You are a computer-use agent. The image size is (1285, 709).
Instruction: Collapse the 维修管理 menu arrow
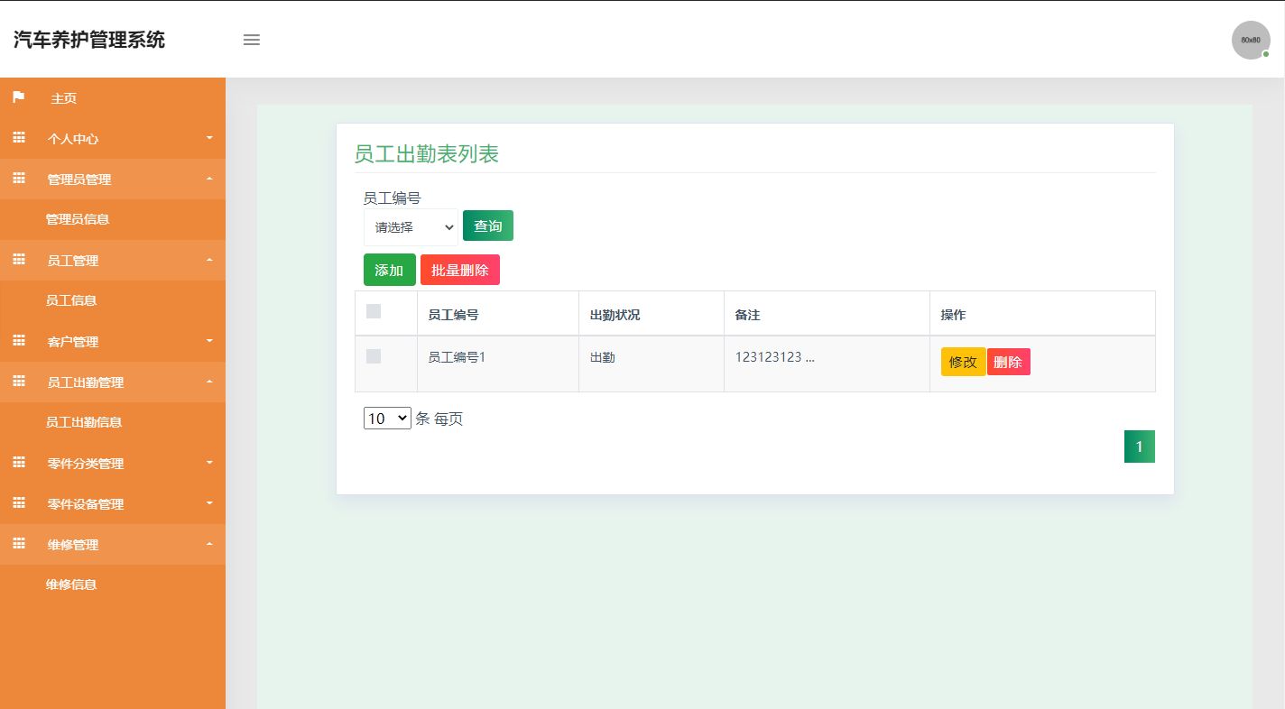[209, 544]
